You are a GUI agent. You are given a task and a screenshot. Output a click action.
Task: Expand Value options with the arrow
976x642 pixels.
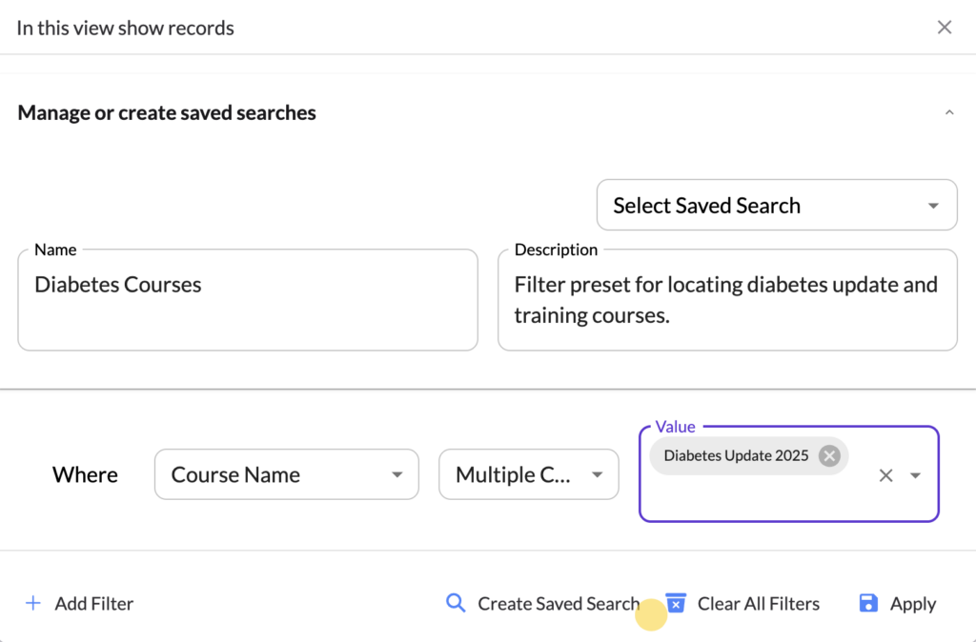(916, 475)
